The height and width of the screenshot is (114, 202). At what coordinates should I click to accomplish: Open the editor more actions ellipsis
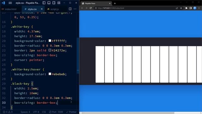click(75, 9)
